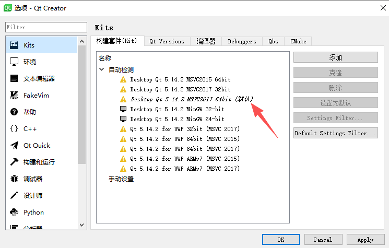
Task: Open the CMake tab
Action: [x=298, y=41]
